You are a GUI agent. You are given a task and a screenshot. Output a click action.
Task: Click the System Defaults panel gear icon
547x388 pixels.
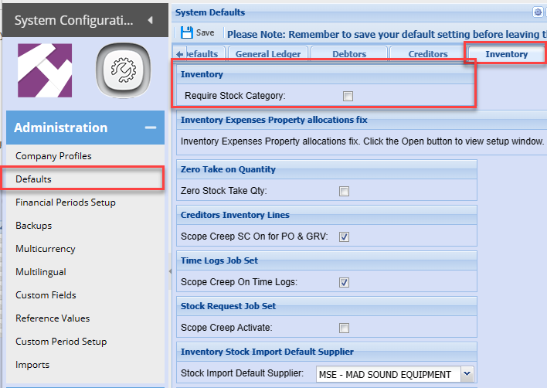538,12
